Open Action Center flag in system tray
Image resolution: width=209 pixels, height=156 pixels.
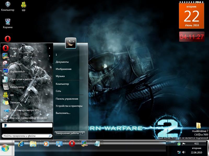pos(184,144)
